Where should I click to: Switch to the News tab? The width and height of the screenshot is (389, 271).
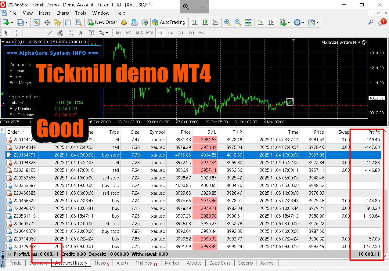(101, 263)
